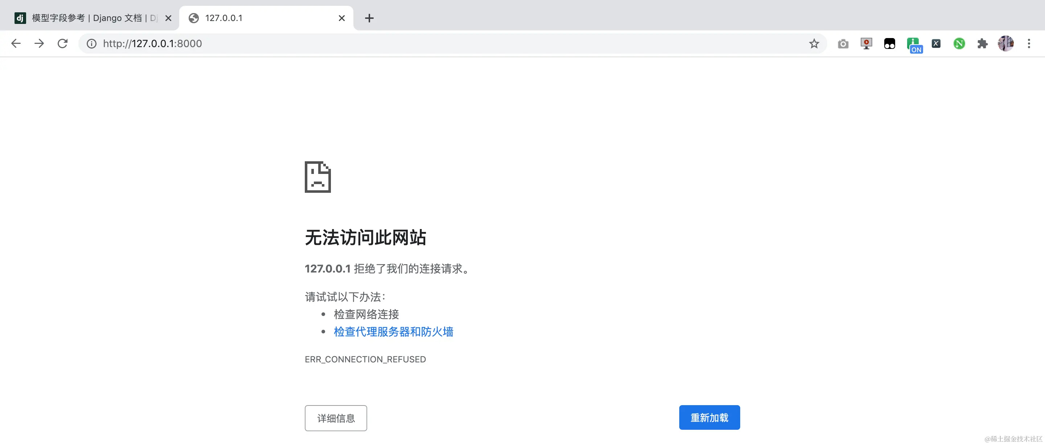The height and width of the screenshot is (445, 1045).
Task: Bookmark page with the star icon
Action: click(x=814, y=43)
